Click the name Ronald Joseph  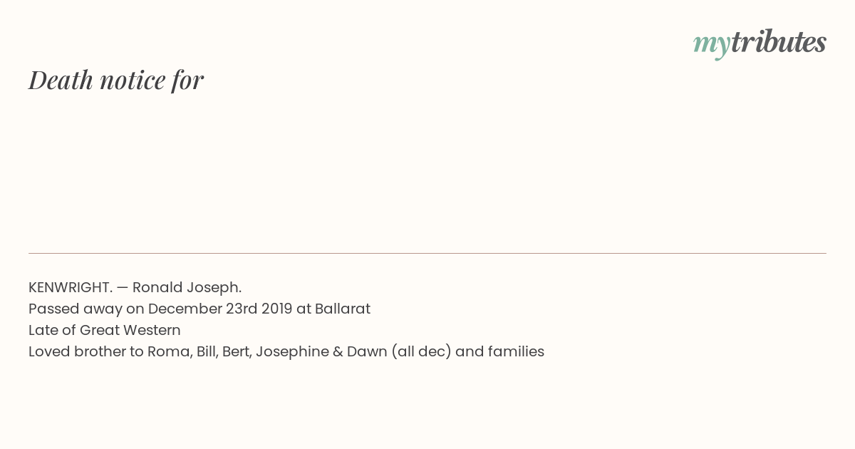click(187, 287)
